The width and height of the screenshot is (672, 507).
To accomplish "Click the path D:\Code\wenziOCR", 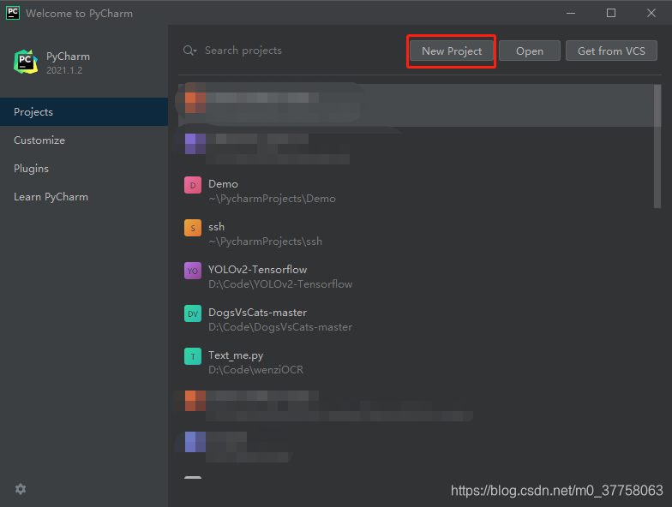I will click(255, 370).
